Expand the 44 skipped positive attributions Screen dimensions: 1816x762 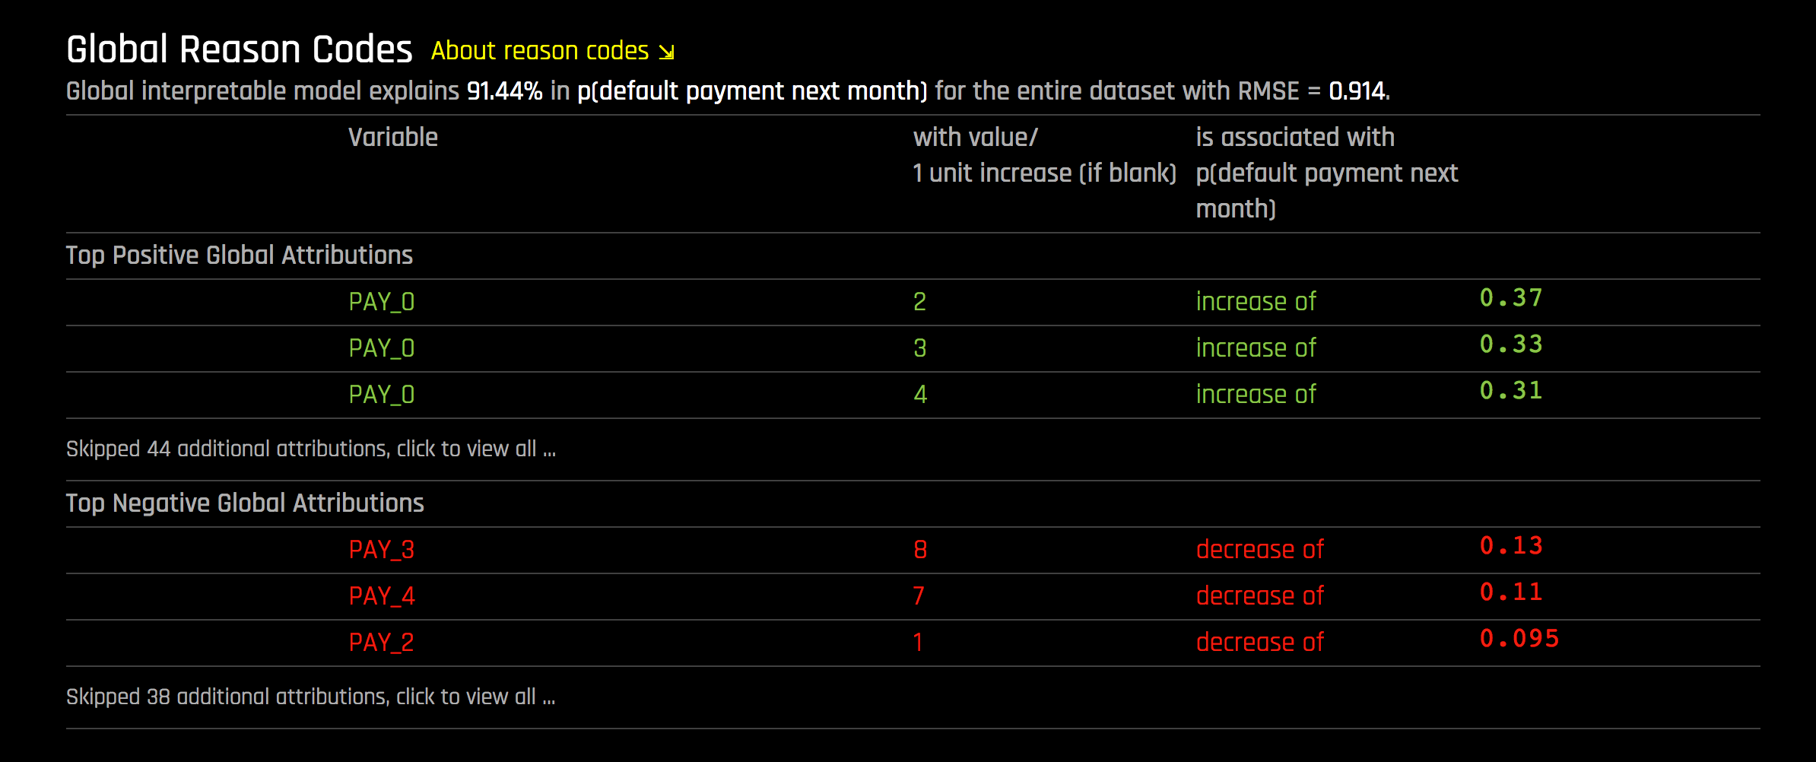pyautogui.click(x=311, y=449)
